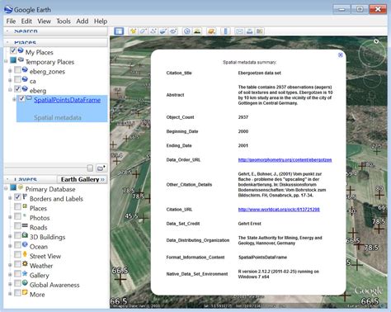Click the Email toolbar icon

239,31
